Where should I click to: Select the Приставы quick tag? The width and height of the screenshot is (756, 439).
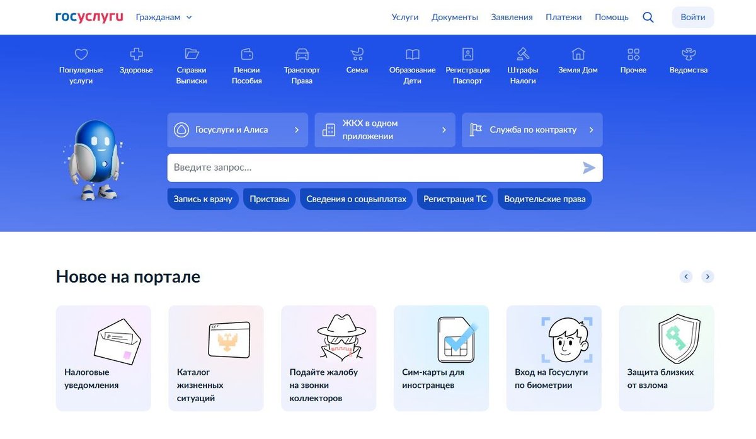pyautogui.click(x=269, y=199)
